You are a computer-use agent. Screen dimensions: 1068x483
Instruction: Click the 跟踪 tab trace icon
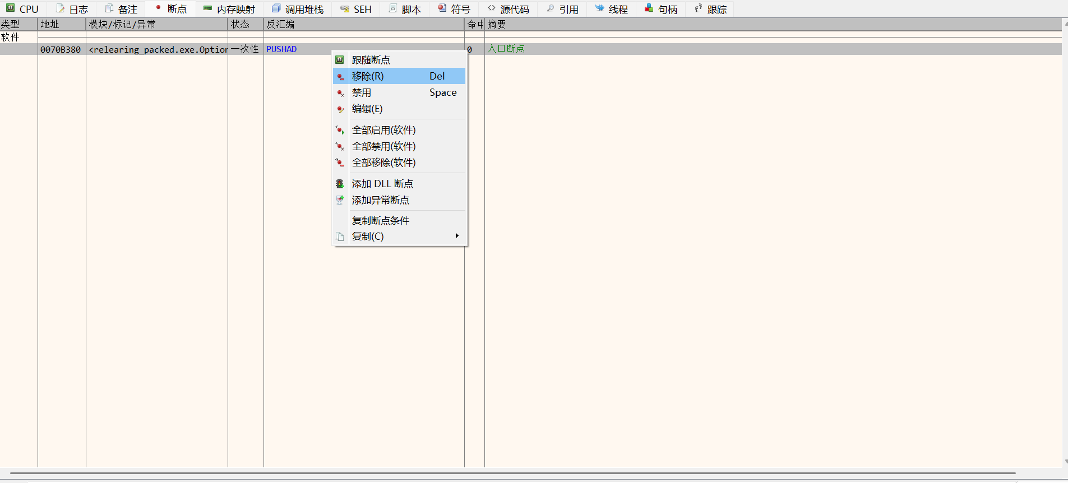point(698,8)
